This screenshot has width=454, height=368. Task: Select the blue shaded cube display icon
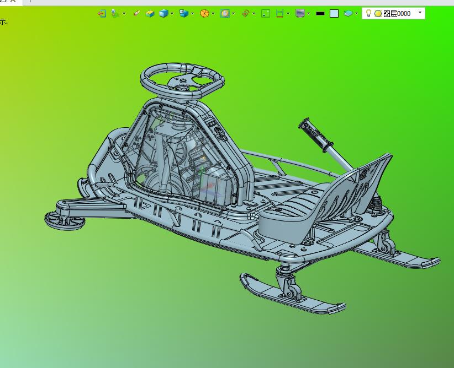163,13
